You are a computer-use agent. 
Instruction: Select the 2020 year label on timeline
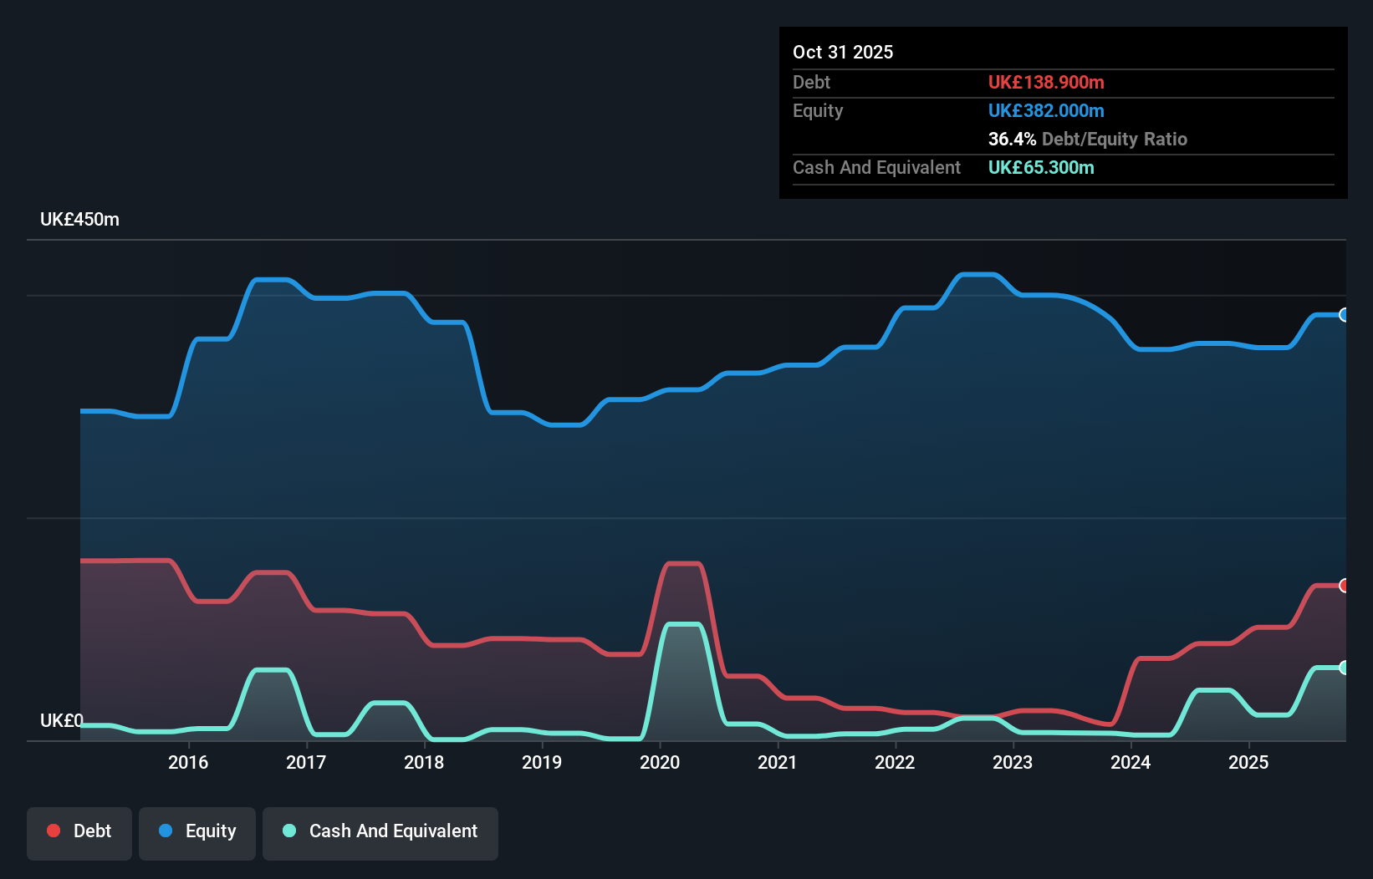point(660,762)
